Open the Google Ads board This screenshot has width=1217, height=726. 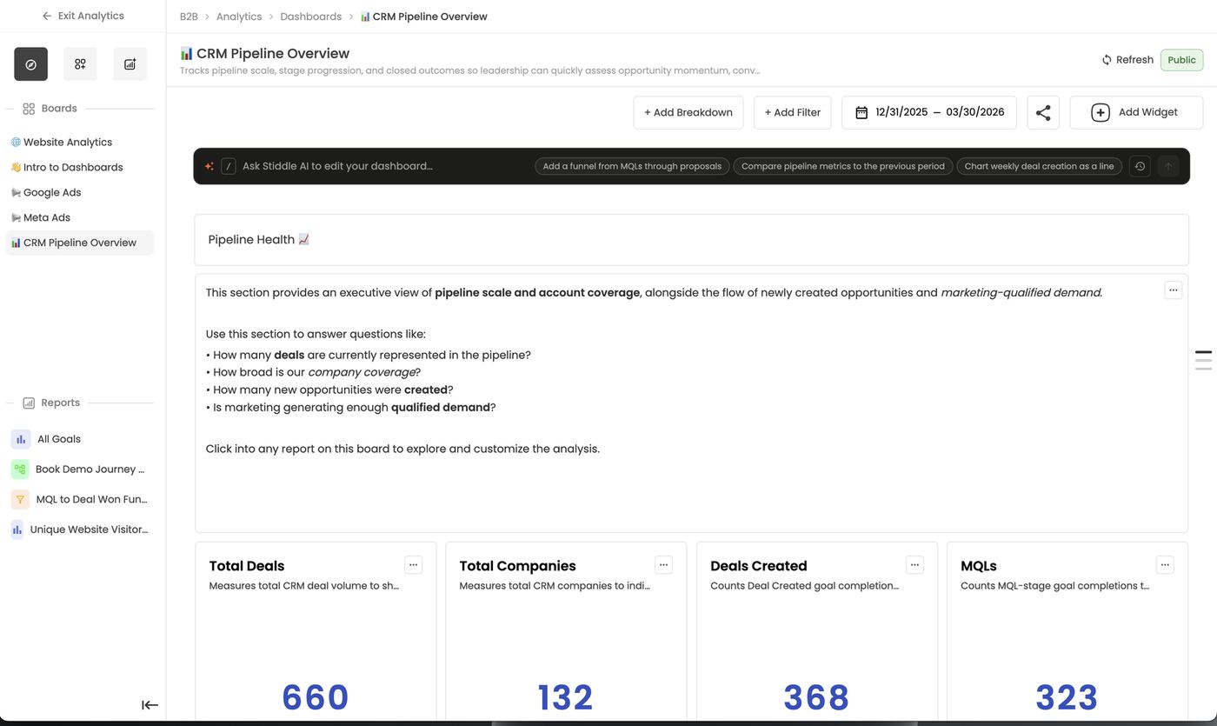click(80, 192)
